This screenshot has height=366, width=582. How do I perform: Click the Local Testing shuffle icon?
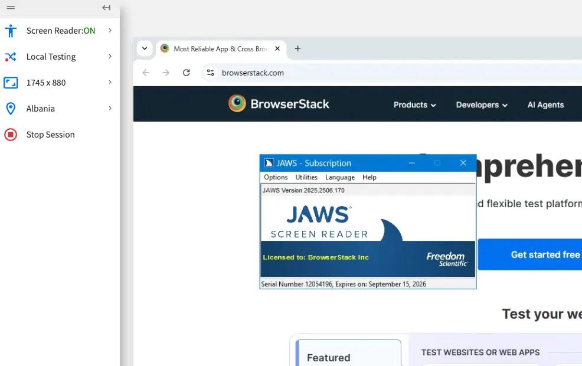click(x=11, y=56)
